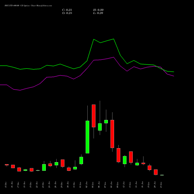Select the red candle for 29 Dec
This screenshot has height=194, width=194.
click(62, 163)
